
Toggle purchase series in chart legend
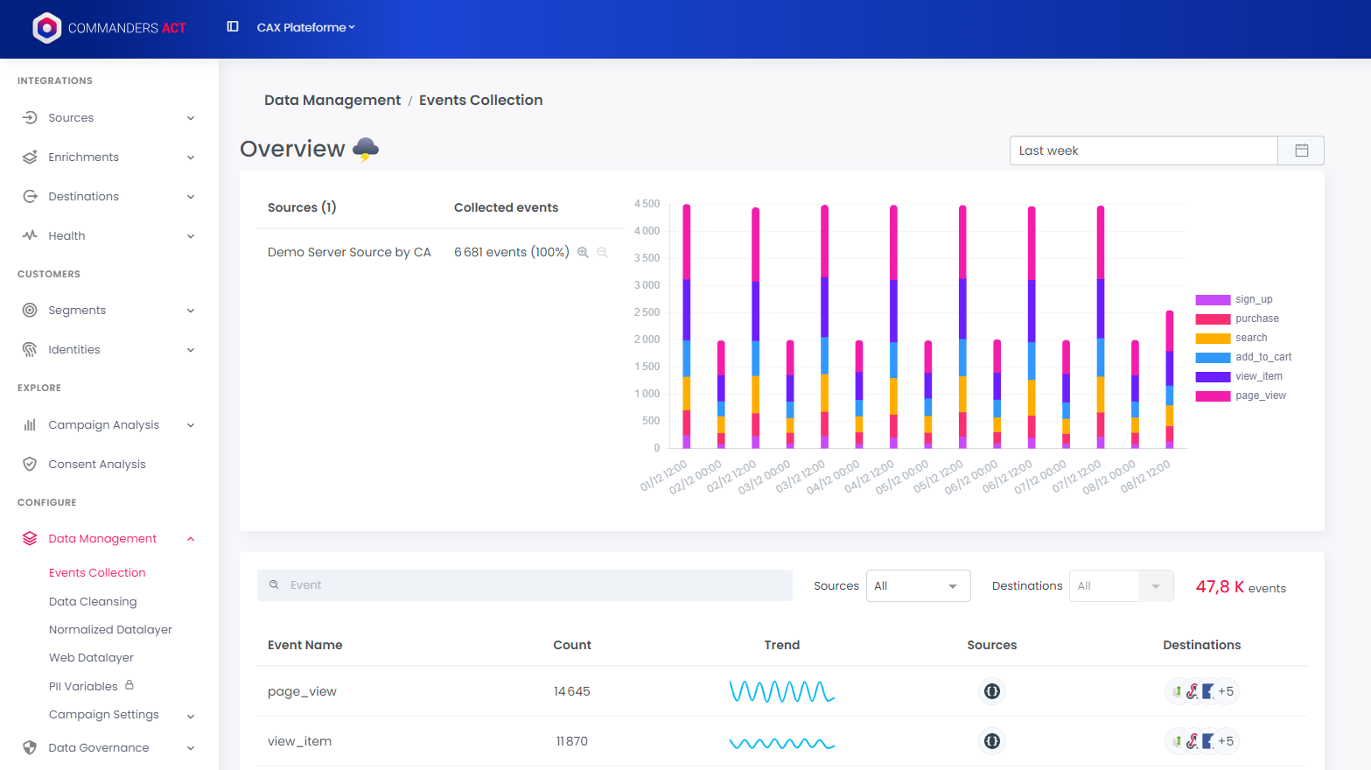point(1256,318)
